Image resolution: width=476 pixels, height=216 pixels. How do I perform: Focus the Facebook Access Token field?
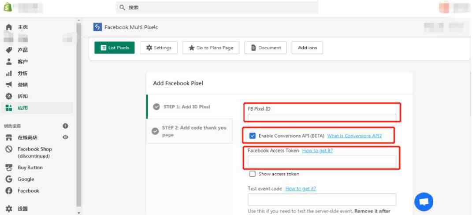tap(322, 161)
